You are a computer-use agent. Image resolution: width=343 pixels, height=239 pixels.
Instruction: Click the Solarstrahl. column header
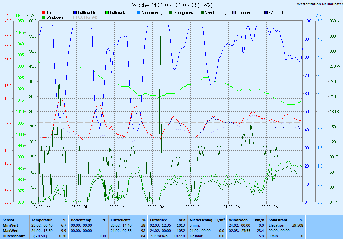click(278, 220)
